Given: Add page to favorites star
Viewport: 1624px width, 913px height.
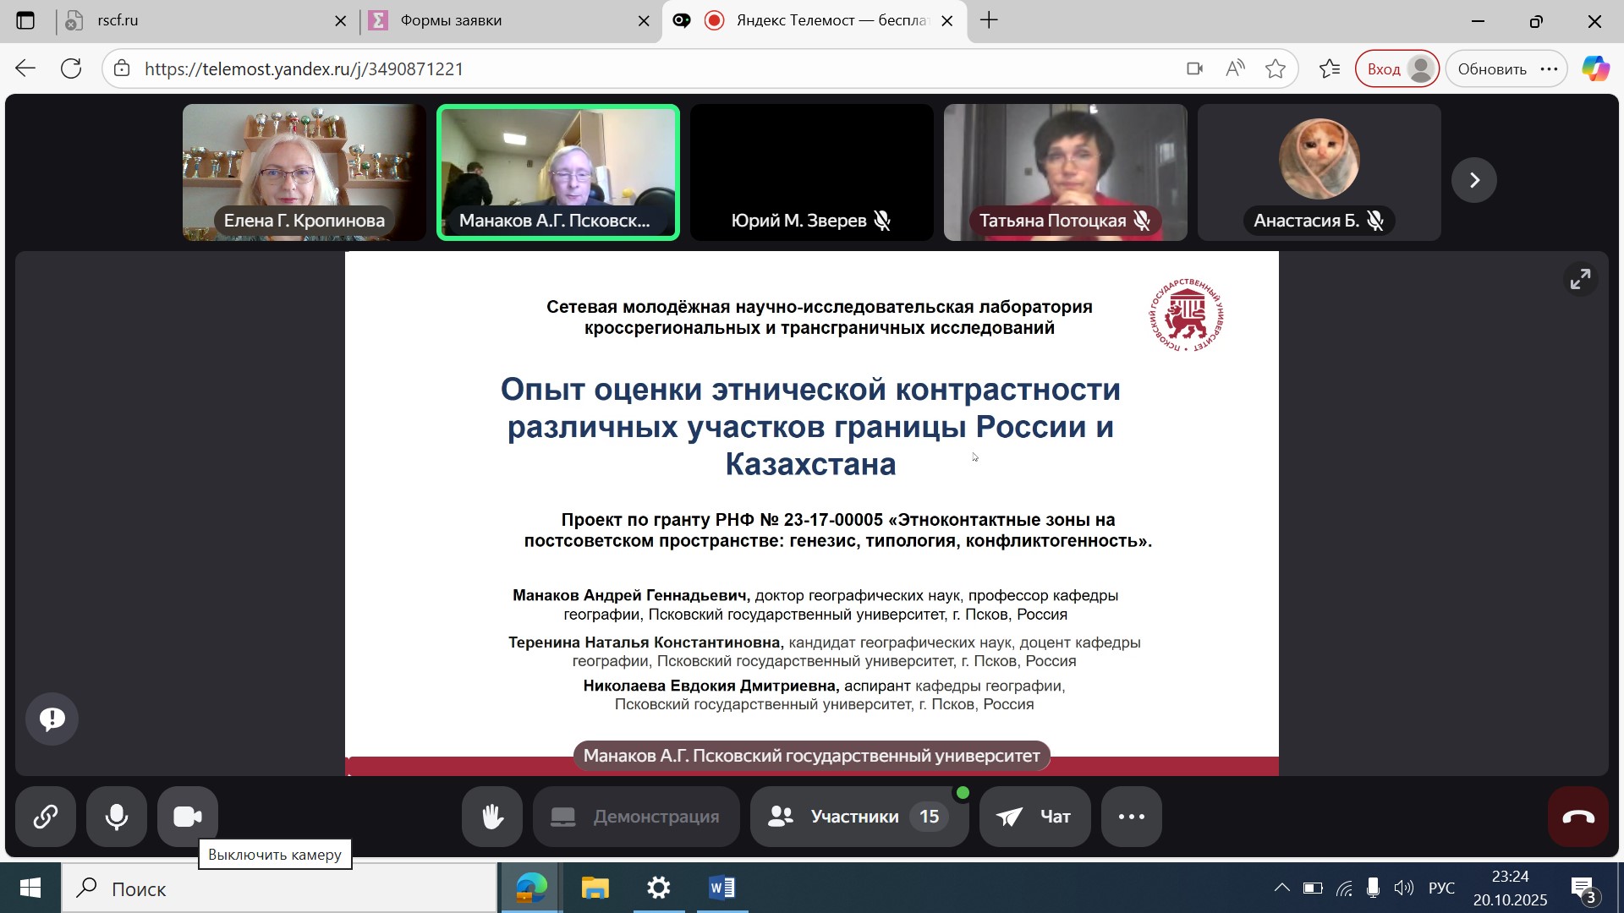Looking at the screenshot, I should coord(1276,69).
